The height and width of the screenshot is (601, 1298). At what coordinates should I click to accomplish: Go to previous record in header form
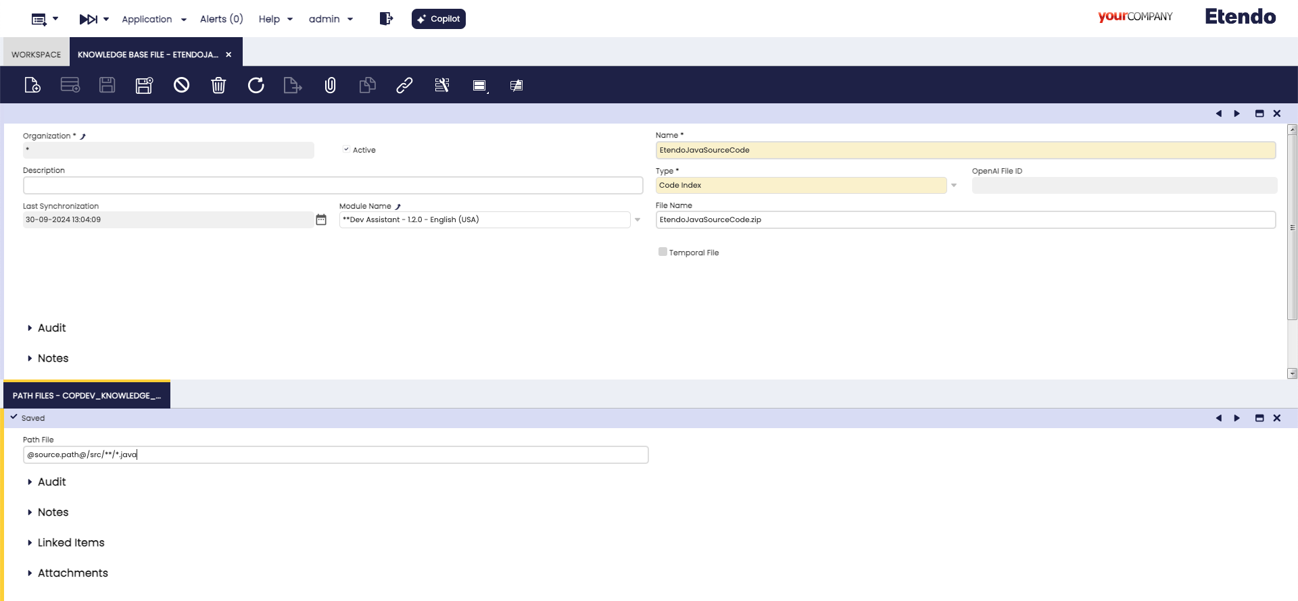point(1219,113)
